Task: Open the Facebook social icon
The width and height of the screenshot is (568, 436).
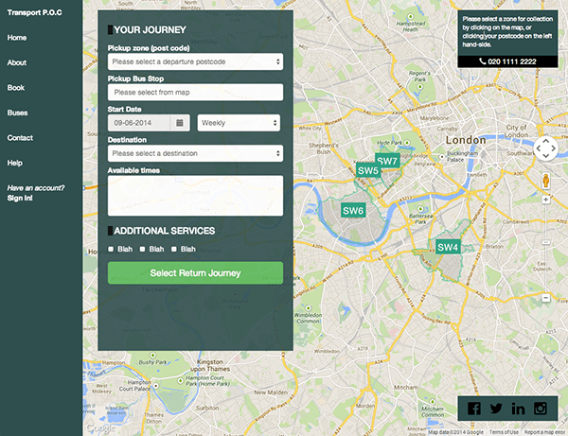Action: click(x=474, y=409)
